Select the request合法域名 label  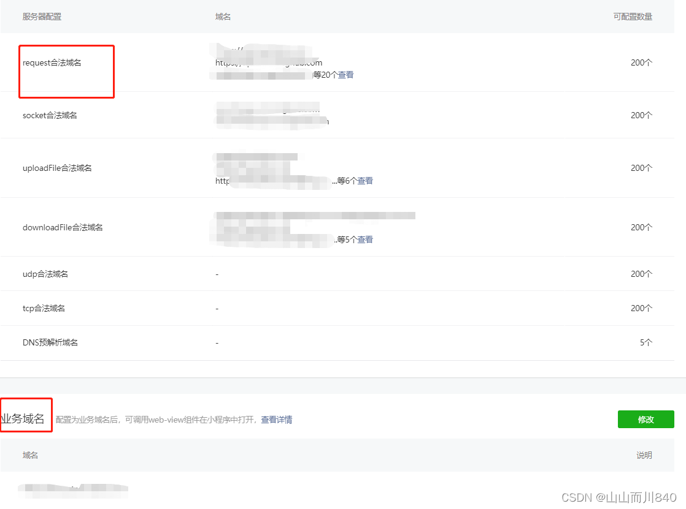[52, 62]
